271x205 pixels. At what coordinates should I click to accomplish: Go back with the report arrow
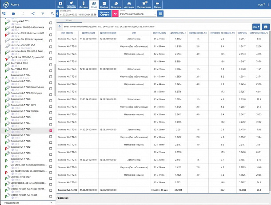[60, 26]
